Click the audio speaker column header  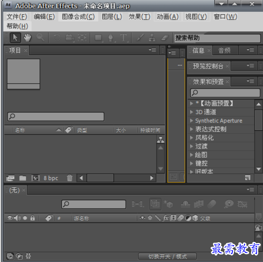click(17, 218)
